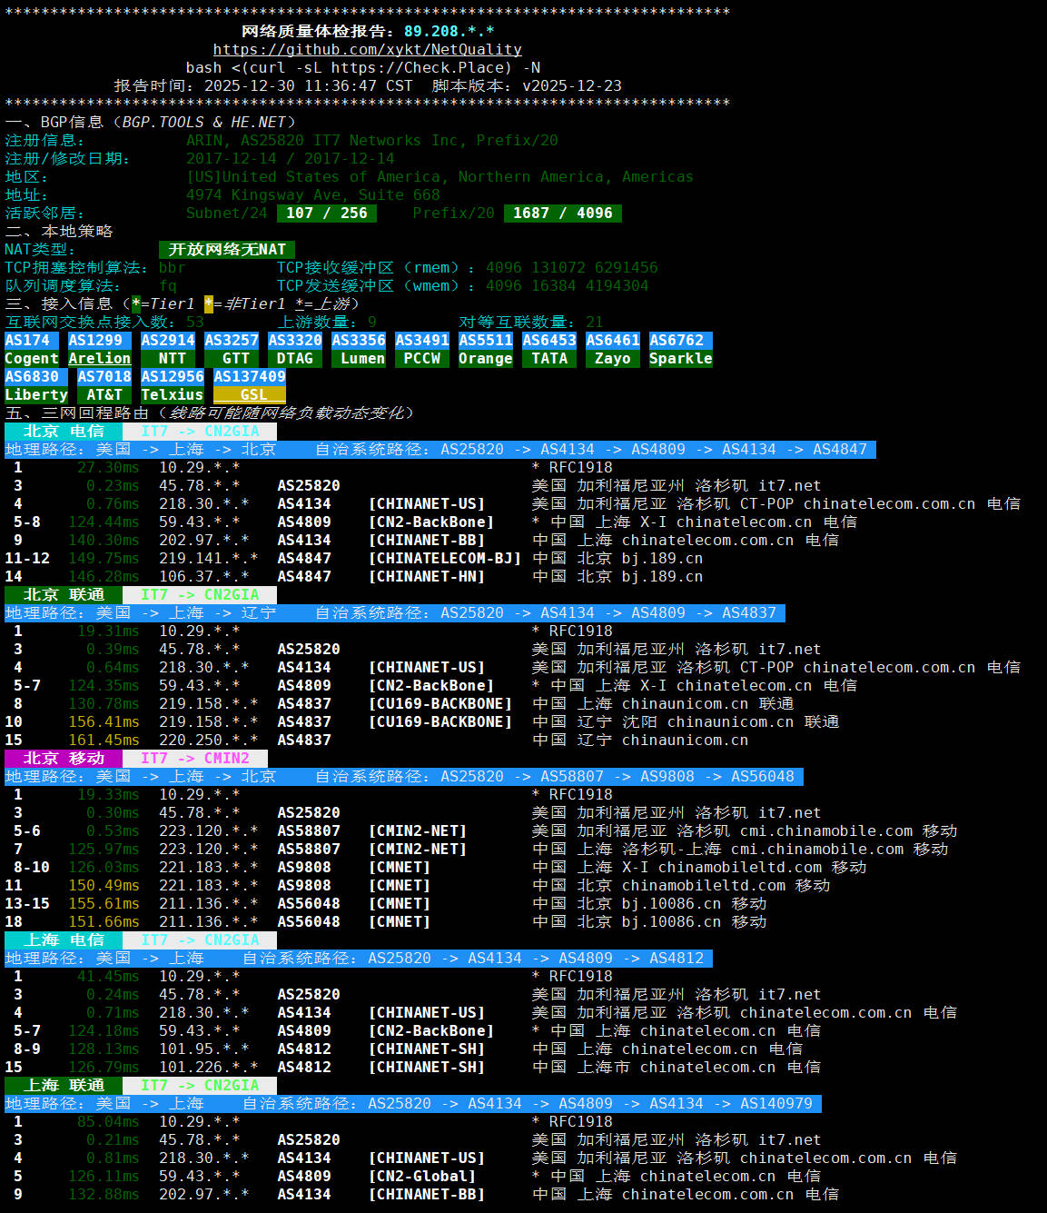Click the AS3320 DTAG badge
Screen dimensions: 1047x1213
295,350
